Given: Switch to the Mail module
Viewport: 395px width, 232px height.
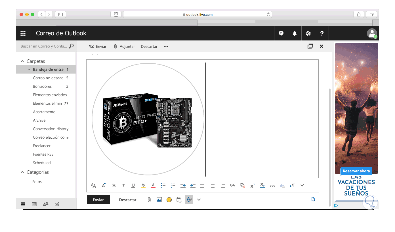Looking at the screenshot, I should coord(23,204).
